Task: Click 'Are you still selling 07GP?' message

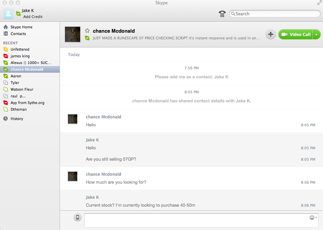Action: (111, 159)
